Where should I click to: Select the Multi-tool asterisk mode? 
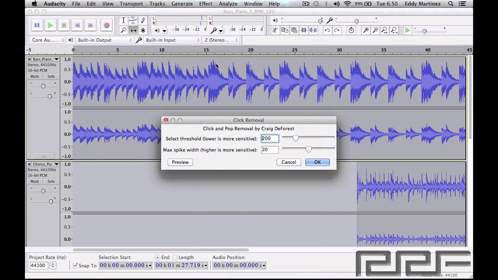pyautogui.click(x=143, y=30)
